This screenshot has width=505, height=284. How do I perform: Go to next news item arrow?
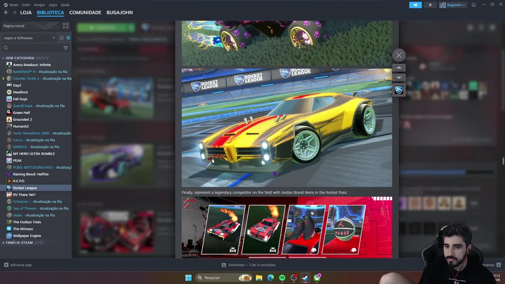coord(399,77)
